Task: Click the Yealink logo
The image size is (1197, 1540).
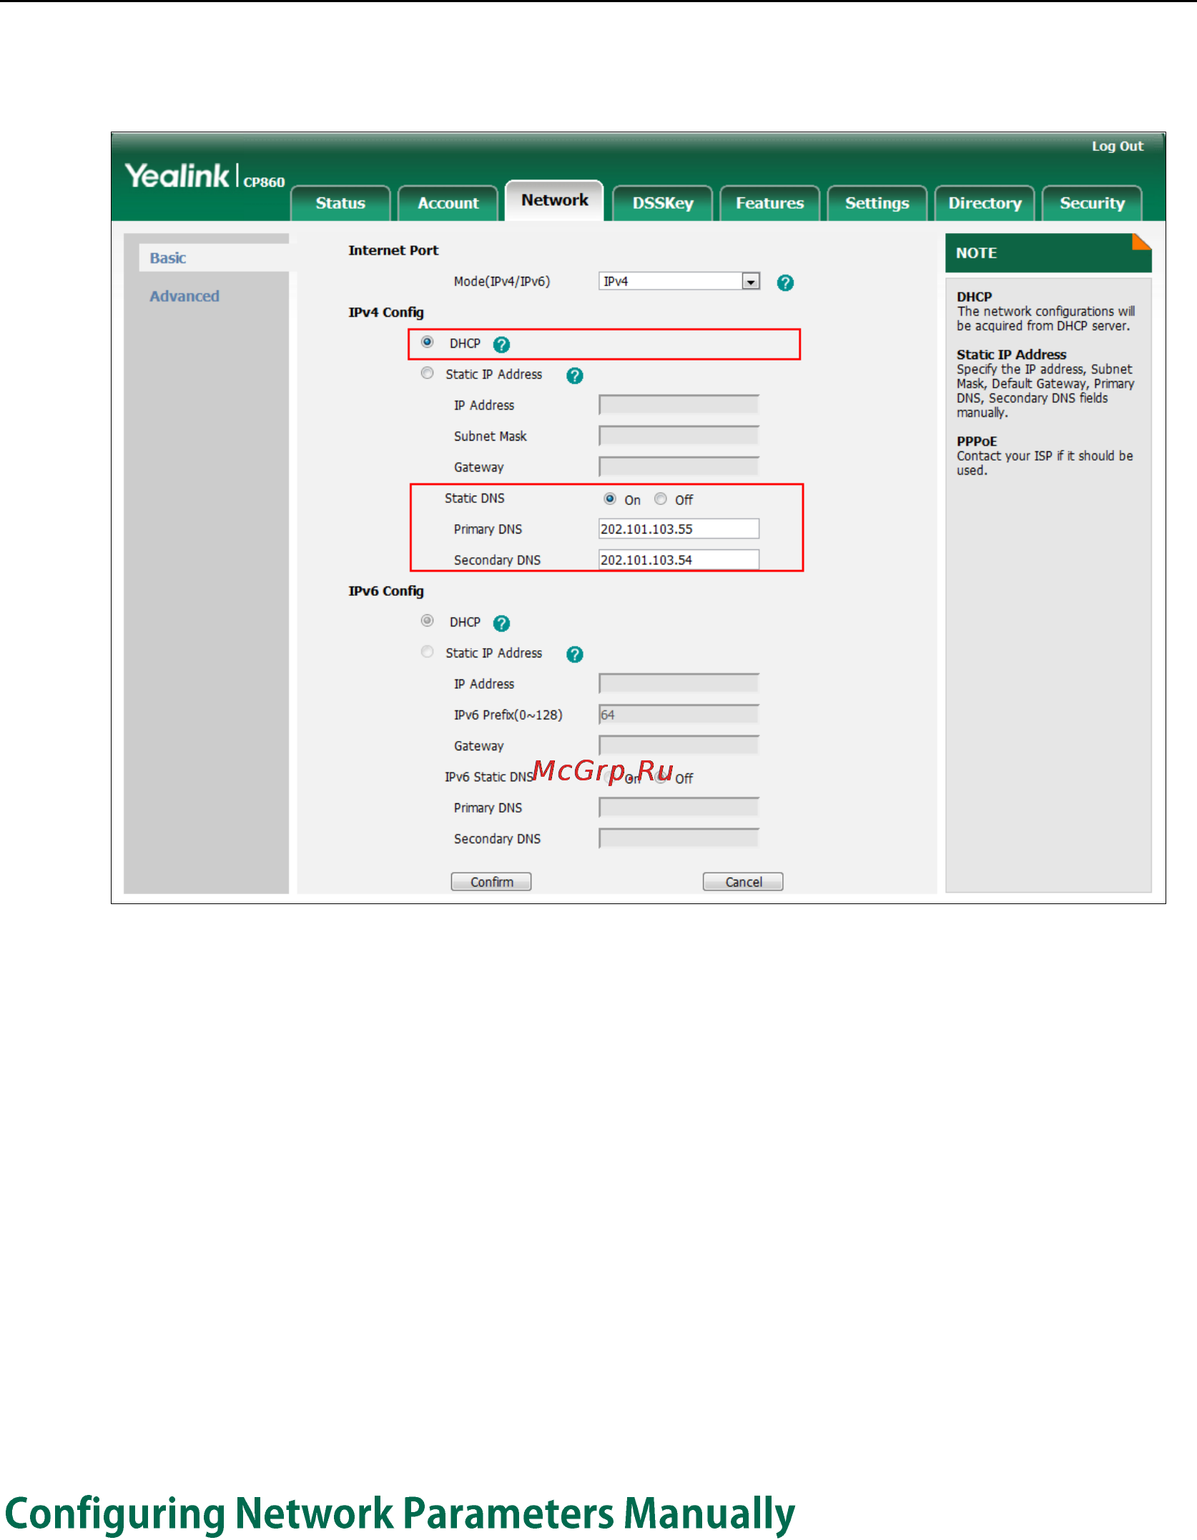Action: click(177, 176)
